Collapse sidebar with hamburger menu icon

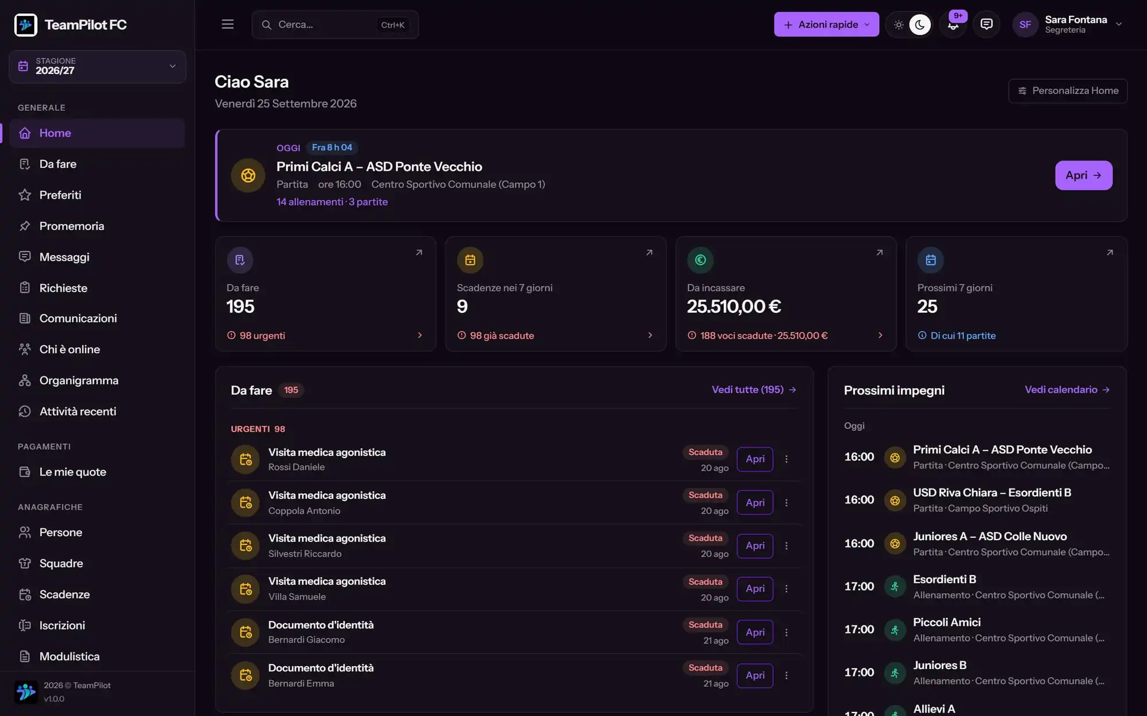click(228, 25)
